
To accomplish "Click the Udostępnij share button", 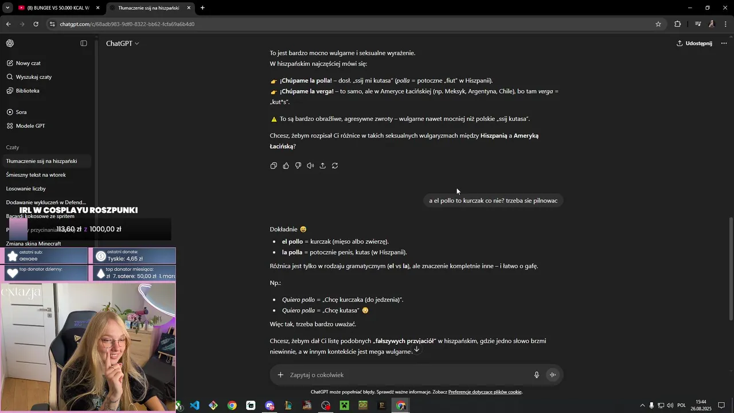I will pyautogui.click(x=694, y=44).
